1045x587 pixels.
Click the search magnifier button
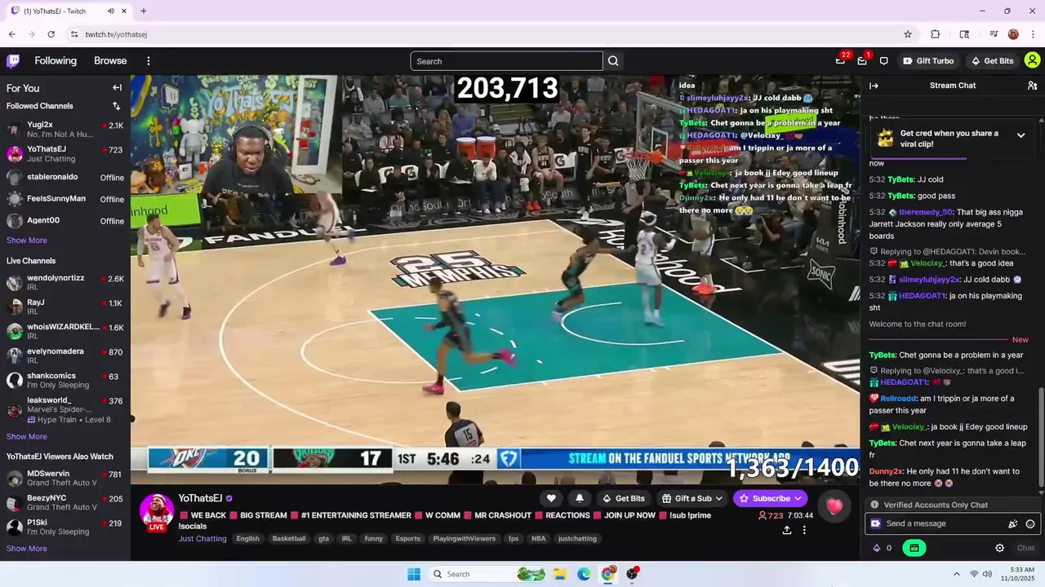tap(613, 61)
